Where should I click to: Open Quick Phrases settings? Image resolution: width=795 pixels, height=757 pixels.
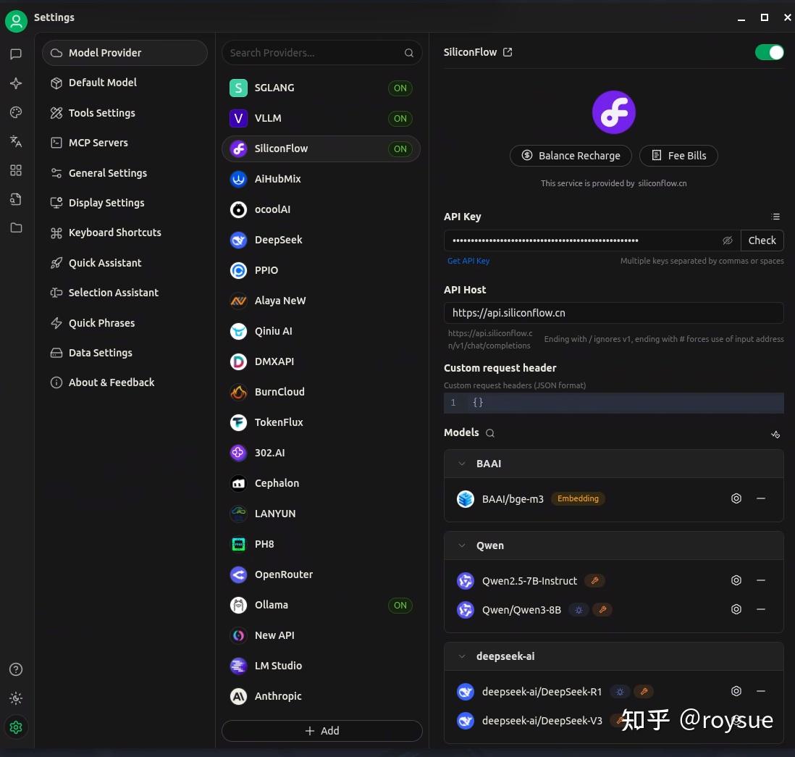pos(125,322)
